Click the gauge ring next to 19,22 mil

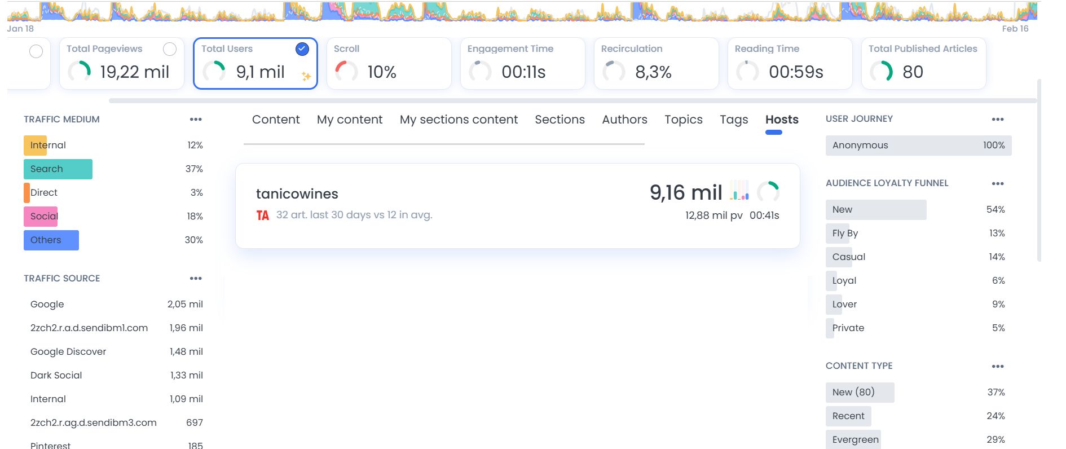point(80,72)
